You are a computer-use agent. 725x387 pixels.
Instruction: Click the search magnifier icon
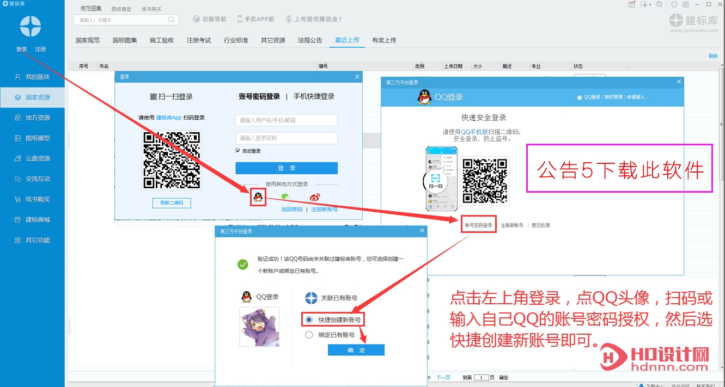[x=171, y=20]
